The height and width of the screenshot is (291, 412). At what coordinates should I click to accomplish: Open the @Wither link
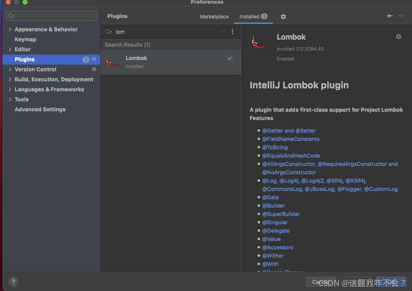273,256
